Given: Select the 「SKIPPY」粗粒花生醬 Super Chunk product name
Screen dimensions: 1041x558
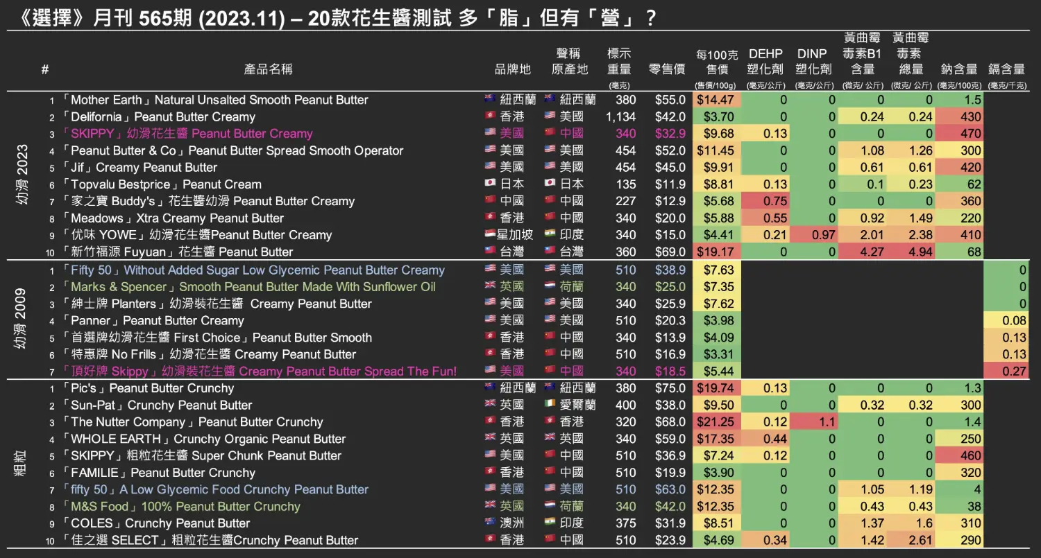Looking at the screenshot, I should click(201, 455).
